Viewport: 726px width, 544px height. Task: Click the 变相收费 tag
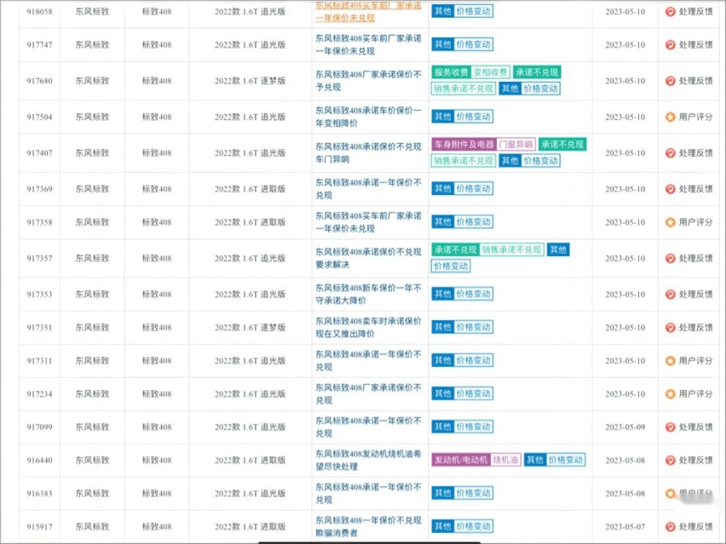[x=490, y=72]
